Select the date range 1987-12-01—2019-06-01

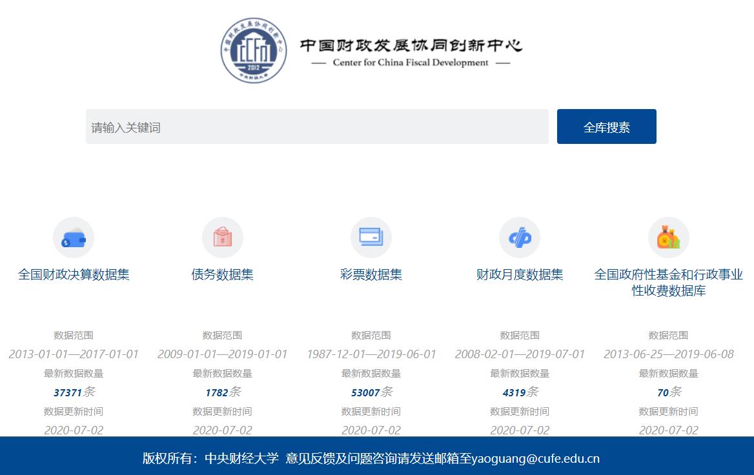(x=371, y=354)
